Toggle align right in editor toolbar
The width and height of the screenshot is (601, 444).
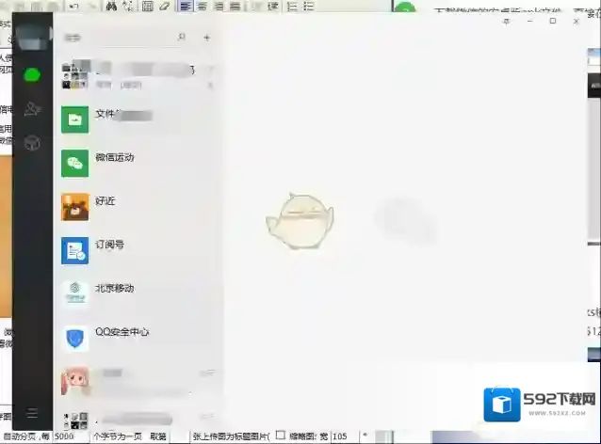[219, 7]
